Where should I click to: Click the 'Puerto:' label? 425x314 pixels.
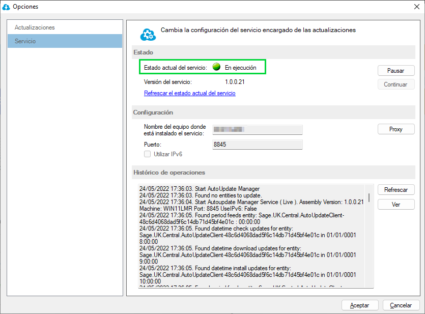click(x=153, y=145)
